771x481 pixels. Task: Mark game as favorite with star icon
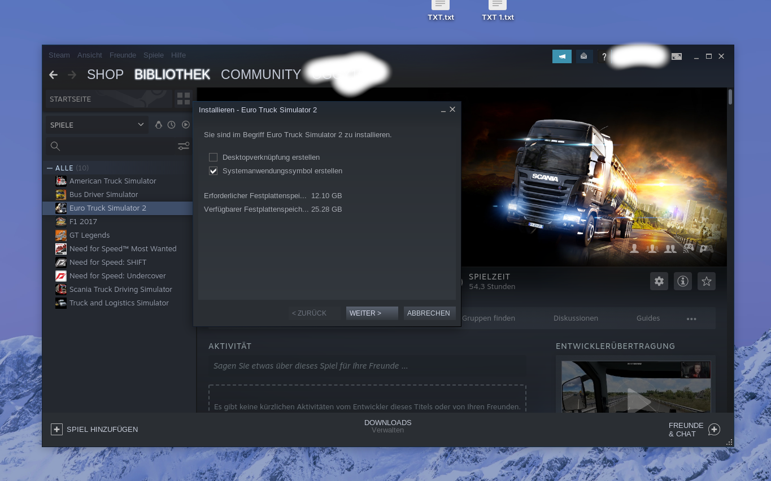tap(707, 281)
